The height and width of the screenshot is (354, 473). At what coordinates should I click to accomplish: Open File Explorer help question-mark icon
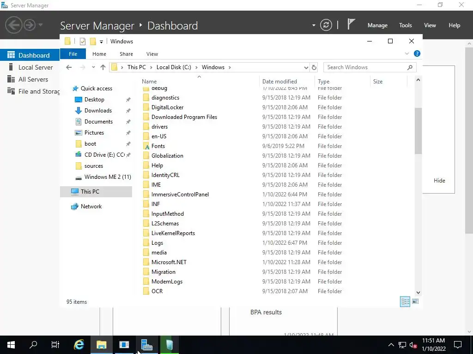(417, 53)
